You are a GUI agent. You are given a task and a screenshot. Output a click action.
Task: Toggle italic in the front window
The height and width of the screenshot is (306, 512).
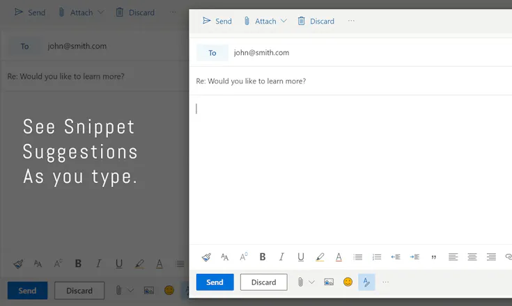tap(281, 257)
